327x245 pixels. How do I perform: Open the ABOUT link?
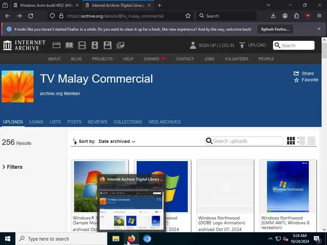(54, 59)
